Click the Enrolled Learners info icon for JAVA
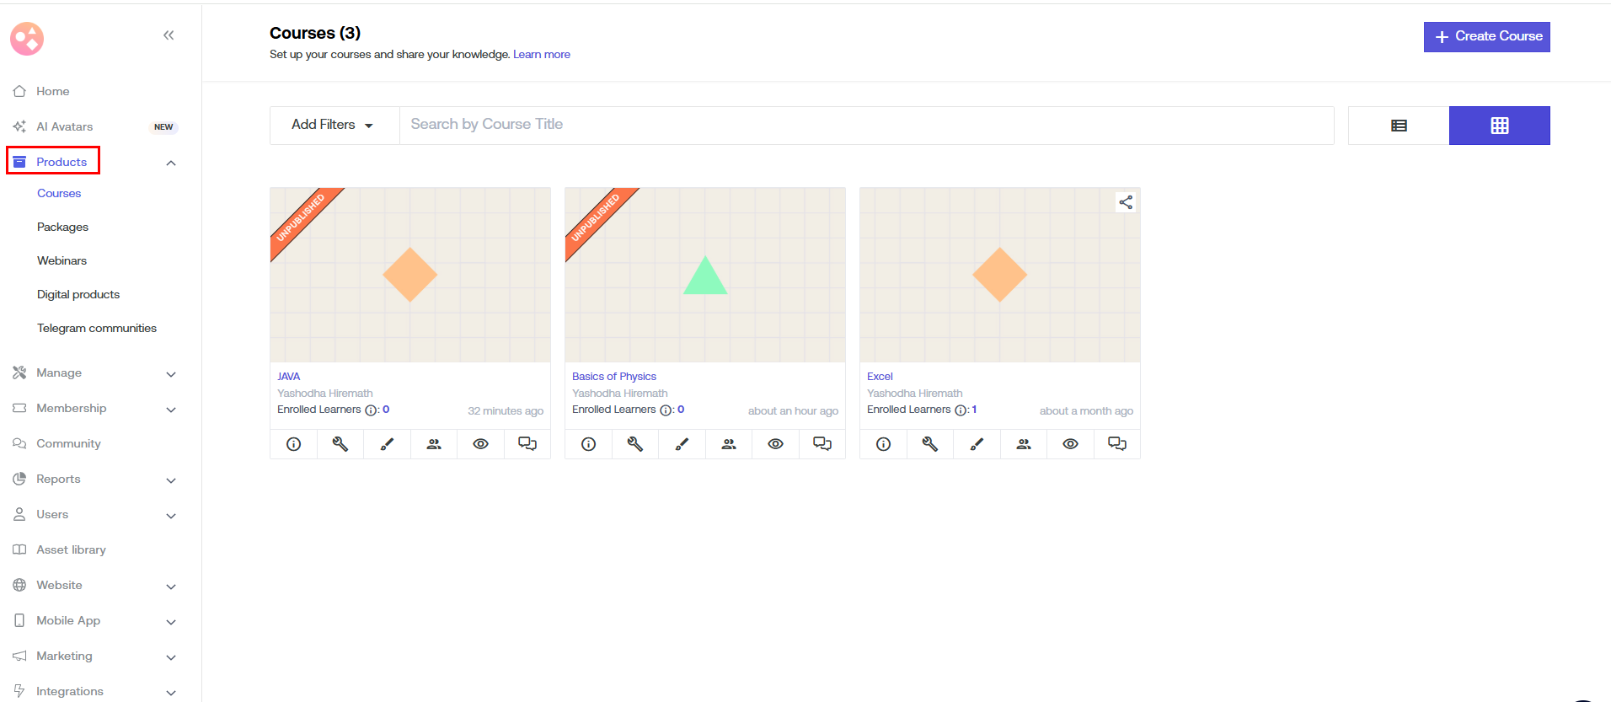 (371, 410)
